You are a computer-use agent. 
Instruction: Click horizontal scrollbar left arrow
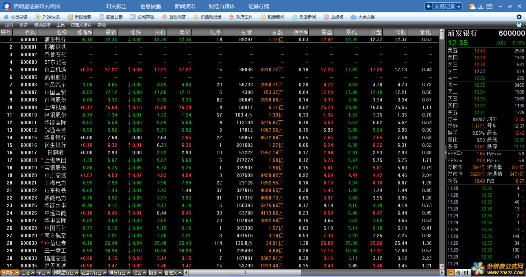(x=186, y=273)
